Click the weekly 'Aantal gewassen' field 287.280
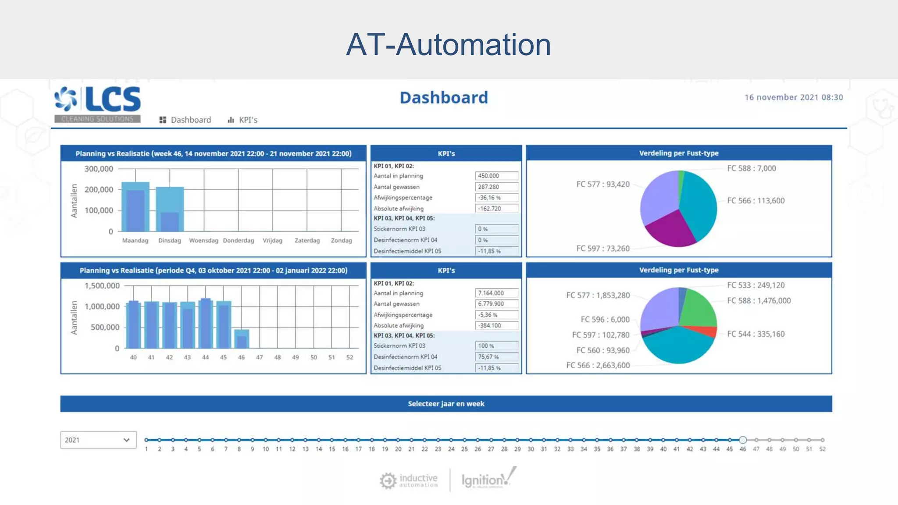The image size is (898, 505). [x=496, y=187]
